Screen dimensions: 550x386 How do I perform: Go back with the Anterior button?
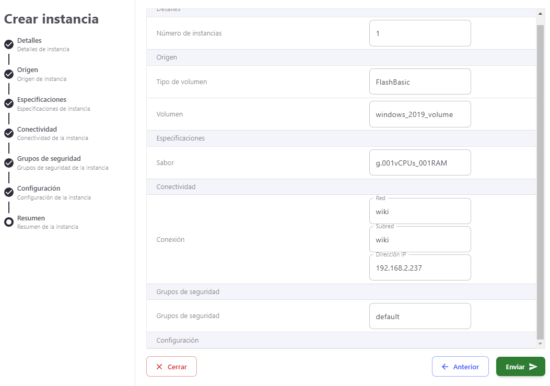[460, 367]
